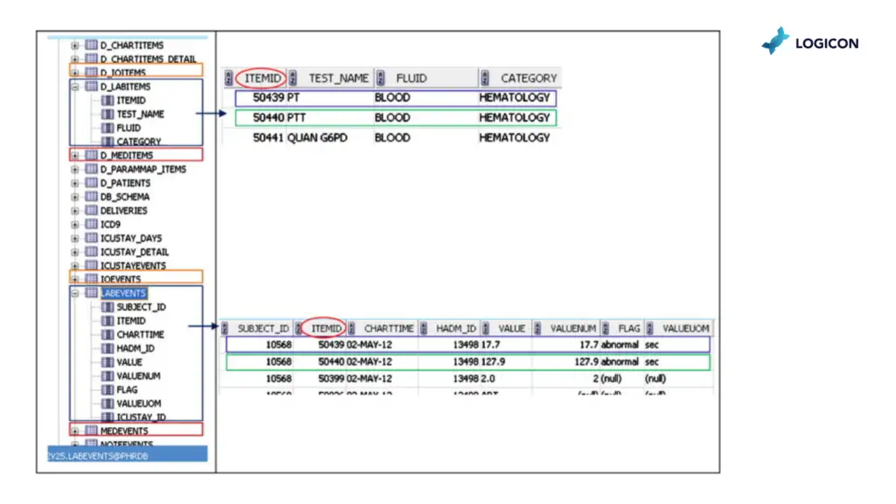Collapse the LABEVENTS tree node
The height and width of the screenshot is (504, 896).
point(75,293)
